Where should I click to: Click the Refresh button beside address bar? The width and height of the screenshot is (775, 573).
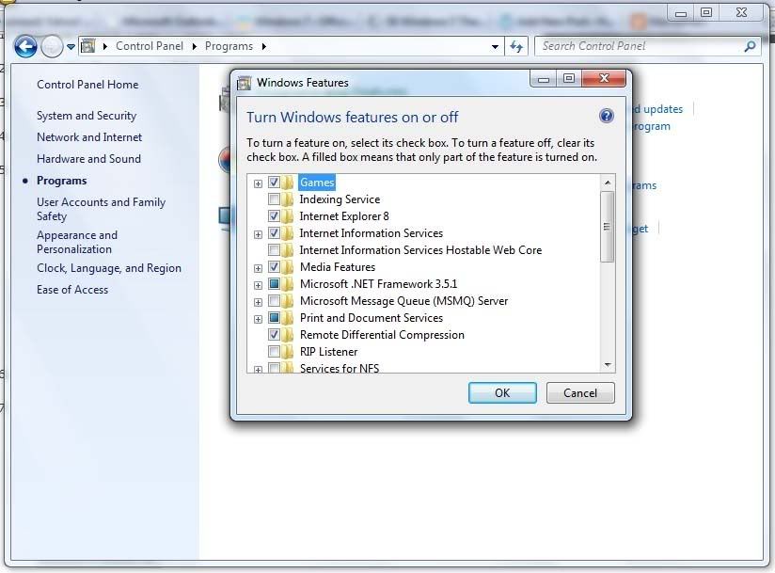[x=516, y=46]
